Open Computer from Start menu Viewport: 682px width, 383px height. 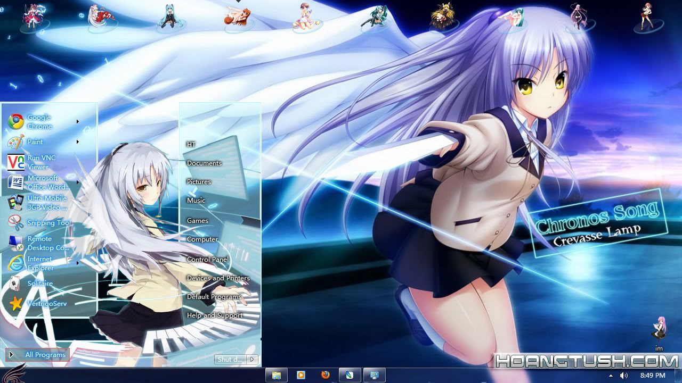point(202,239)
